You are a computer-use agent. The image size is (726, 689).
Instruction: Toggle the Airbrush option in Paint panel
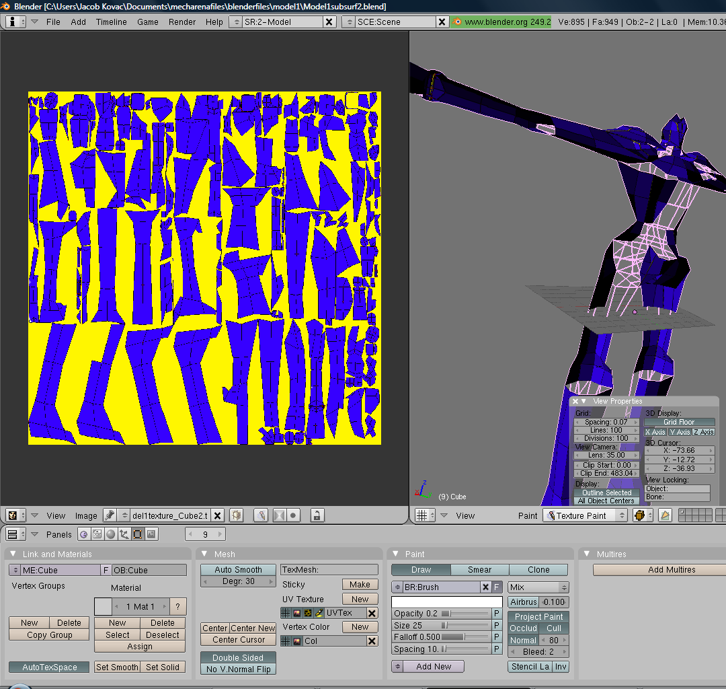pyautogui.click(x=523, y=602)
